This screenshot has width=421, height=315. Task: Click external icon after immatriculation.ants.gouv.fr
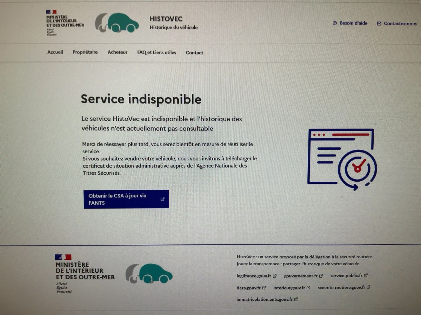296,300
